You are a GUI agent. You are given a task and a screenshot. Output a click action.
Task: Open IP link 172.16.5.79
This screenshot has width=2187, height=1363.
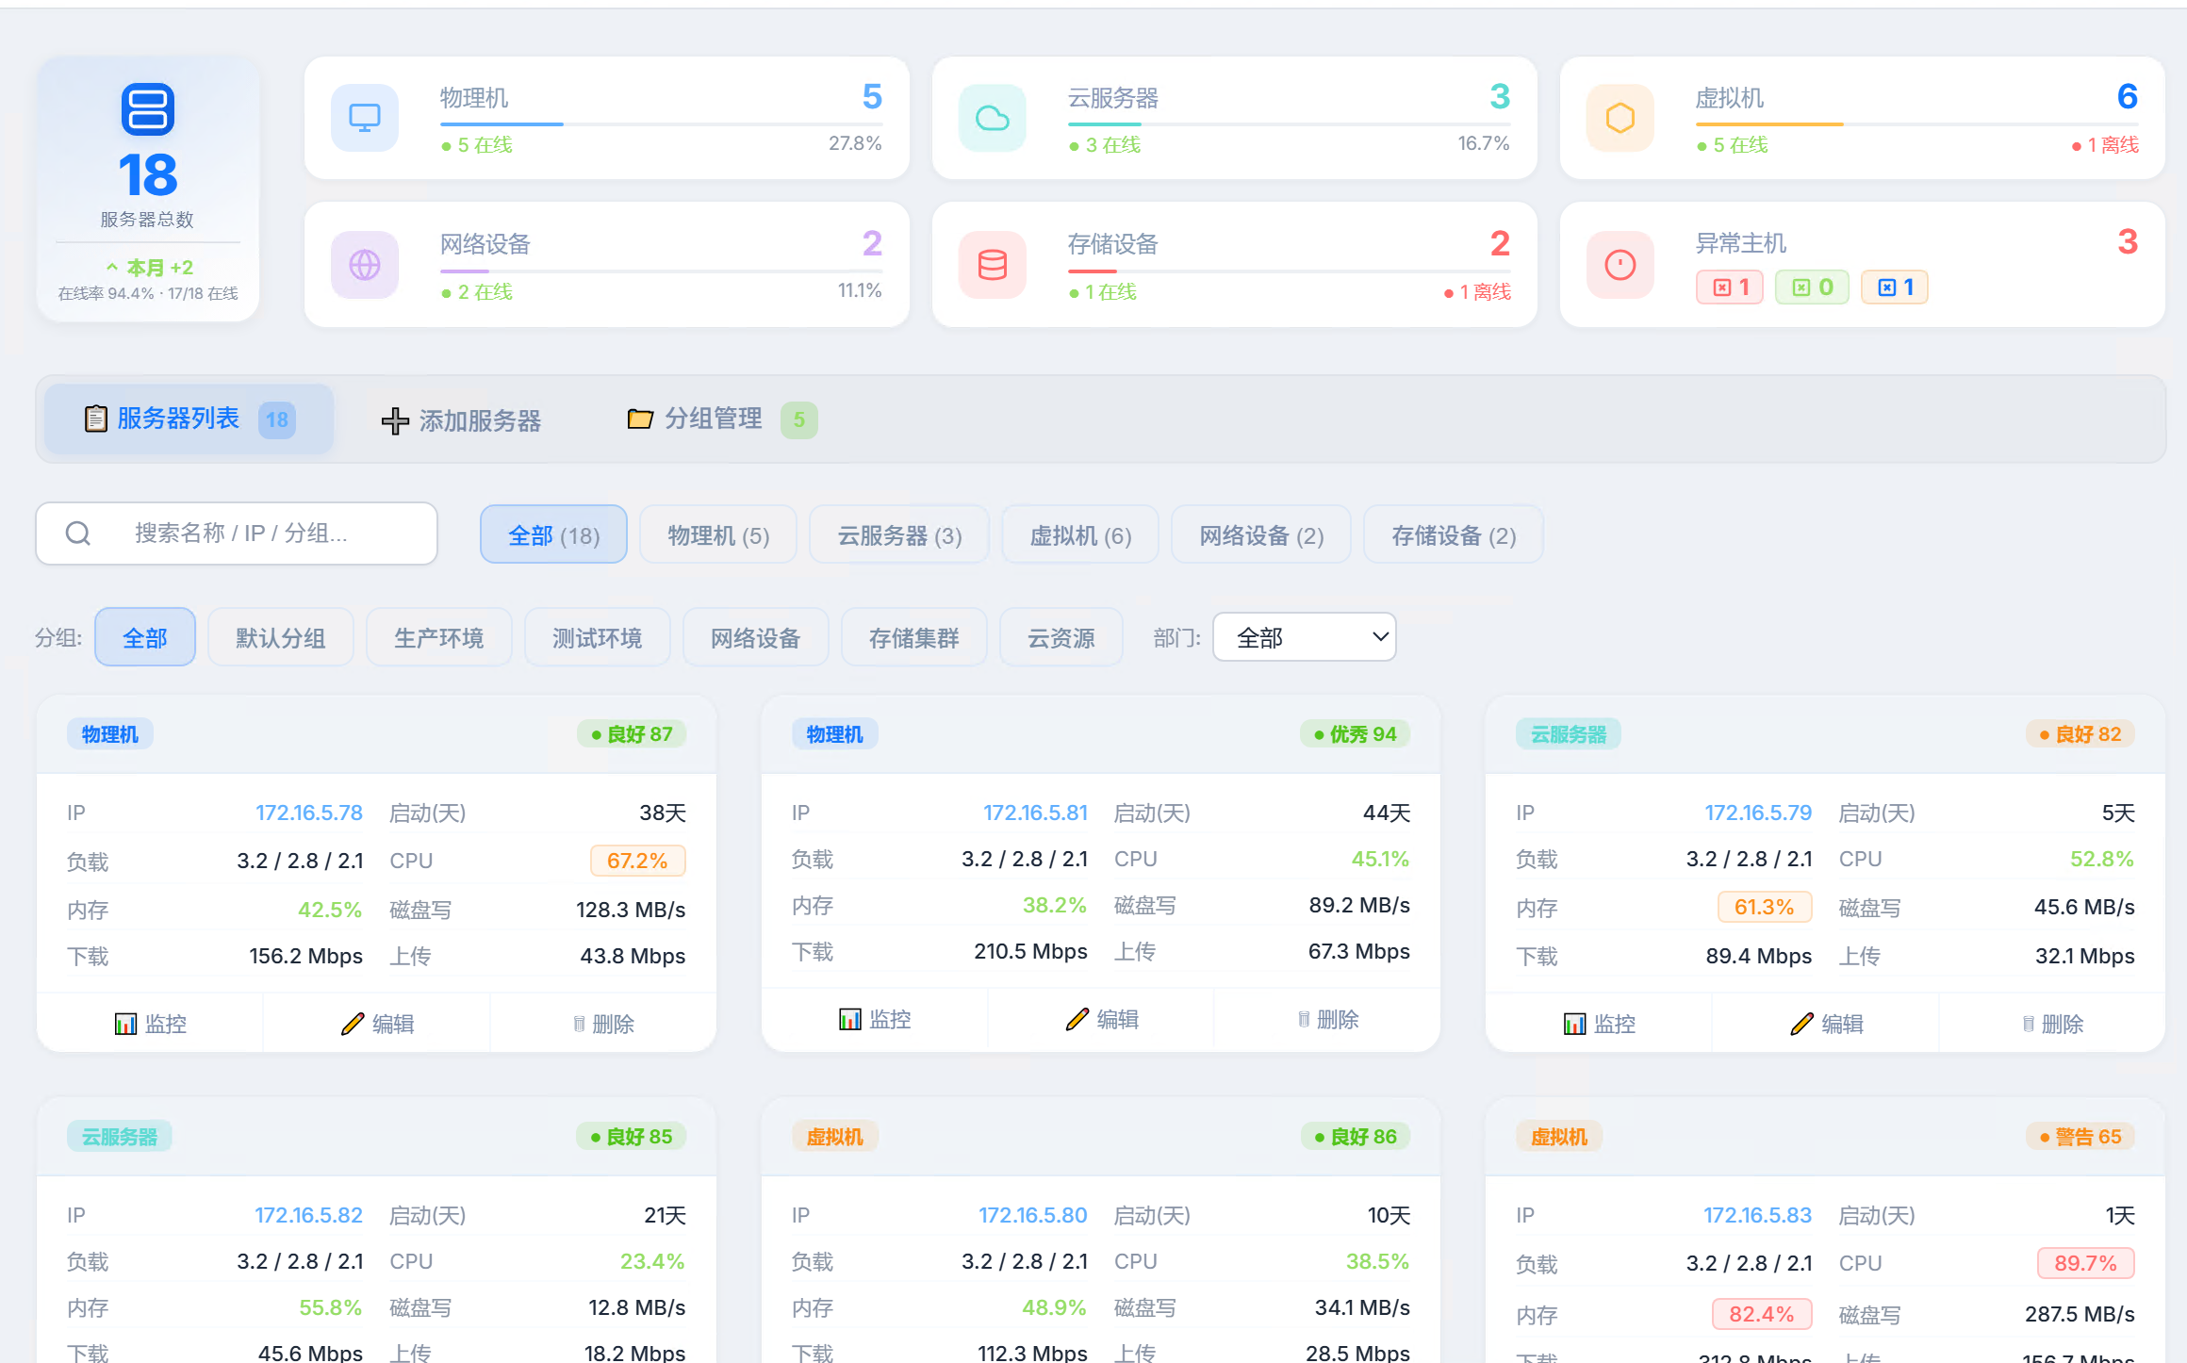[x=1758, y=813]
